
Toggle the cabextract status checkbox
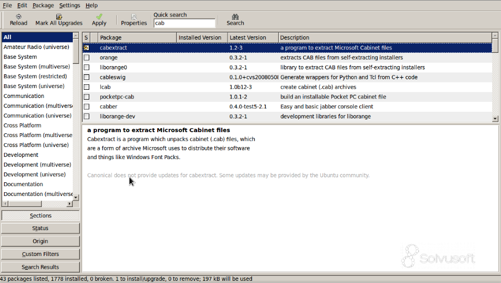point(87,48)
